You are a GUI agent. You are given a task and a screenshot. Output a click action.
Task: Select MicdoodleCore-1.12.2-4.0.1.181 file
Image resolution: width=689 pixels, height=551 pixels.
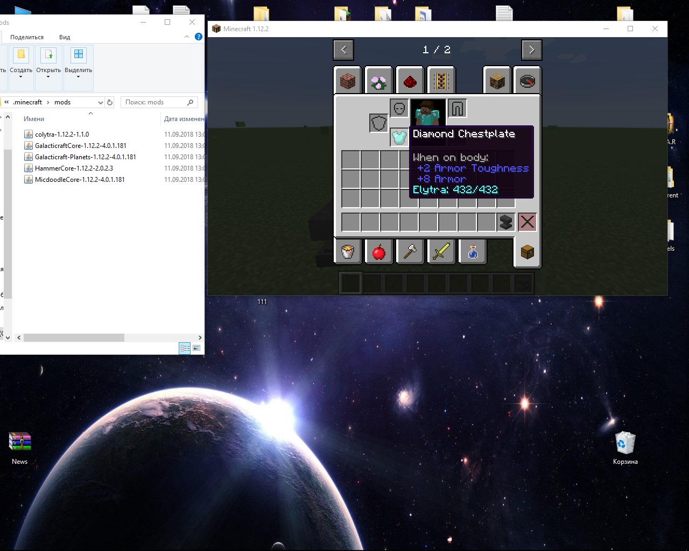pyautogui.click(x=80, y=179)
